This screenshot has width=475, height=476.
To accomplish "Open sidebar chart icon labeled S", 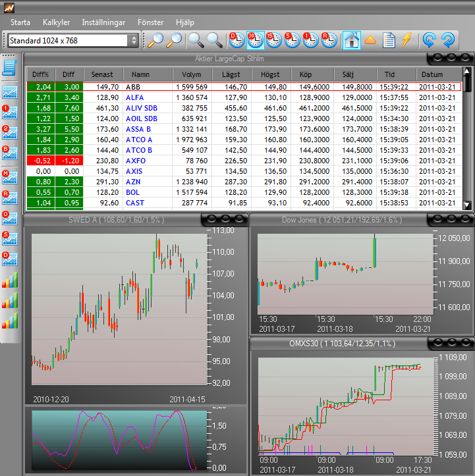I will click(x=10, y=238).
